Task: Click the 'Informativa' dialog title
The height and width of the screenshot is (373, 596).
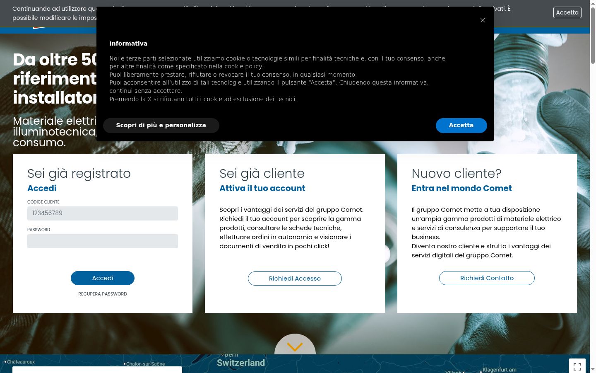Action: (x=128, y=44)
